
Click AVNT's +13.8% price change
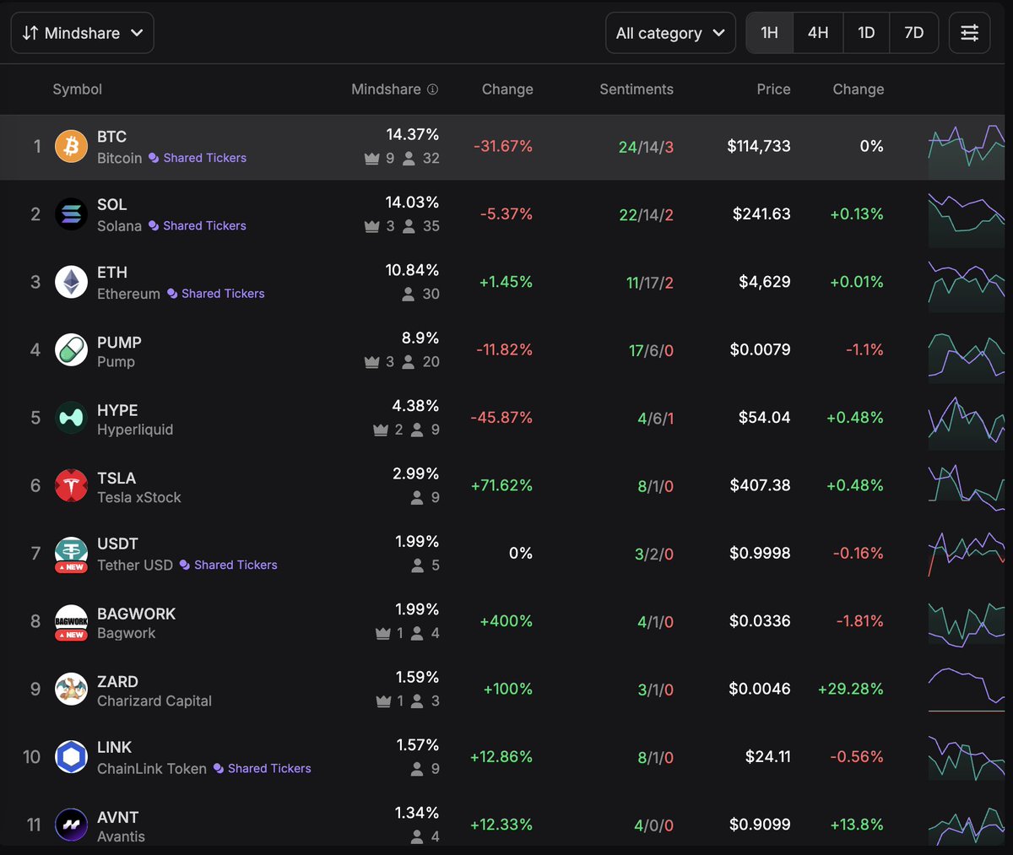point(857,825)
